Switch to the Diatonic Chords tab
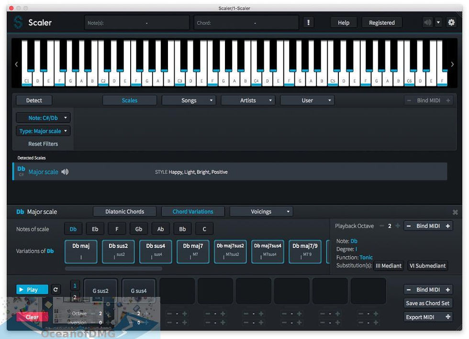Image resolution: width=469 pixels, height=339 pixels. 125,212
